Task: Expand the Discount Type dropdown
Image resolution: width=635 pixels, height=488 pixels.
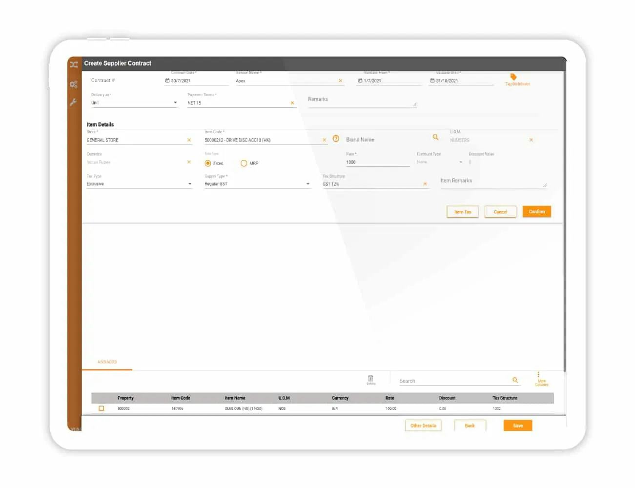Action: click(460, 162)
